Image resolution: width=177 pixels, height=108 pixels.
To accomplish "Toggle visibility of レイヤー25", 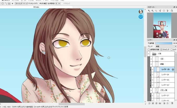I will coord(152,70).
